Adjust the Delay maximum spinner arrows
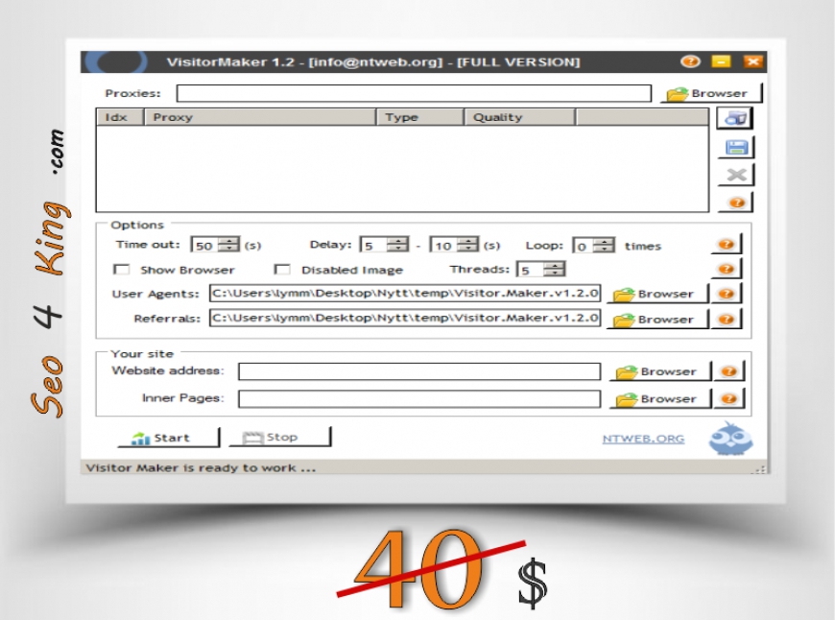This screenshot has height=620, width=835. click(x=468, y=245)
